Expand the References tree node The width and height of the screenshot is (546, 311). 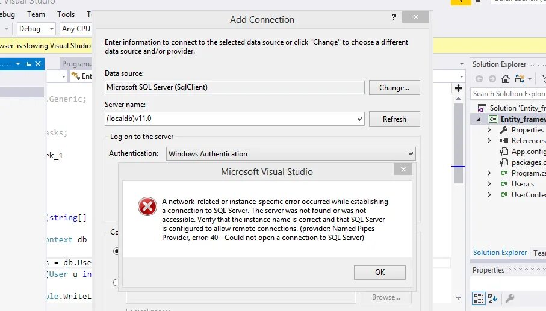[489, 141]
